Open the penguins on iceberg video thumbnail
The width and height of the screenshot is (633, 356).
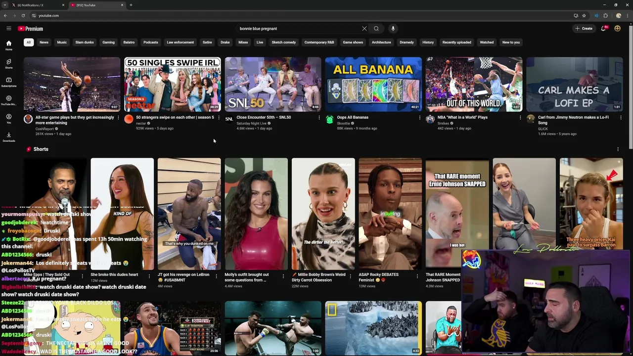pyautogui.click(x=373, y=328)
